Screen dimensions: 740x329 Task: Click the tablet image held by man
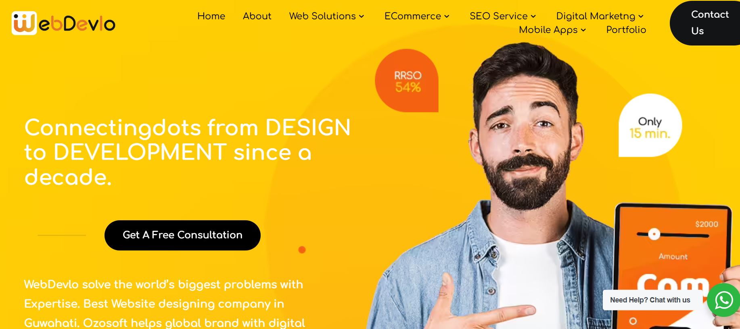[673, 267]
